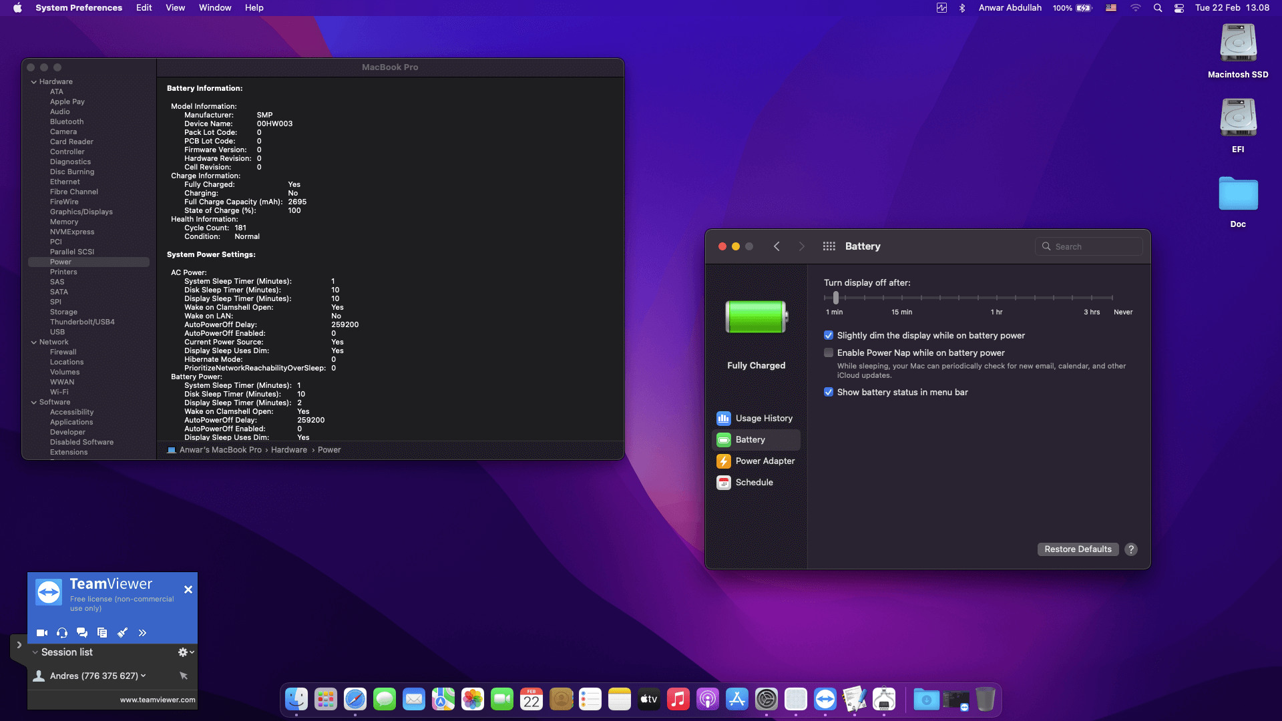Adjust Turn display off after slider handle

pos(835,298)
